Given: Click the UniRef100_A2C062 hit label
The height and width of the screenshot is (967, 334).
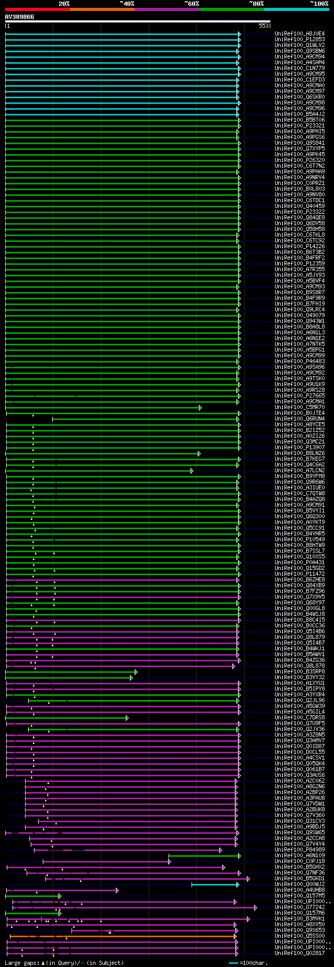Looking at the screenshot, I should 300,781.
